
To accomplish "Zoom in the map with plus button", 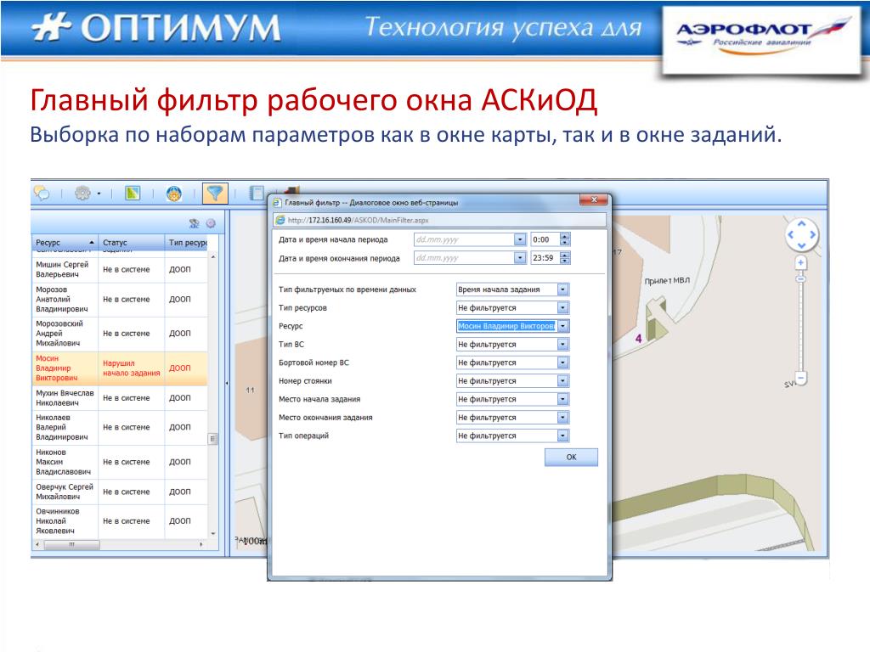I will [800, 263].
